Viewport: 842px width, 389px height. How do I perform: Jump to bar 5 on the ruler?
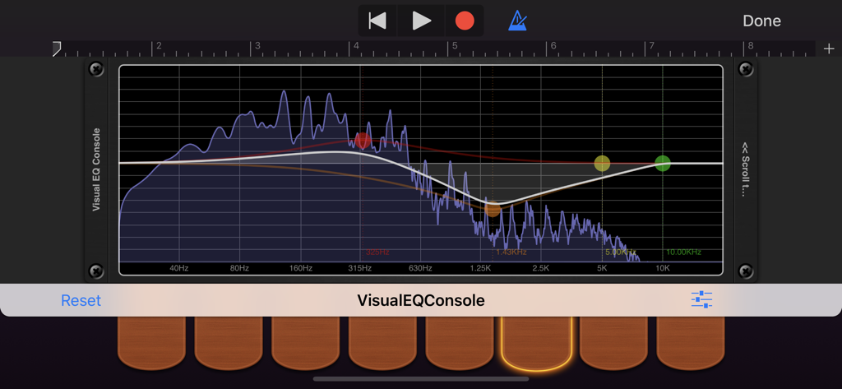[454, 46]
